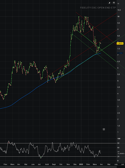Click the horizontal scrollbar below the time axis

[x=58, y=167]
